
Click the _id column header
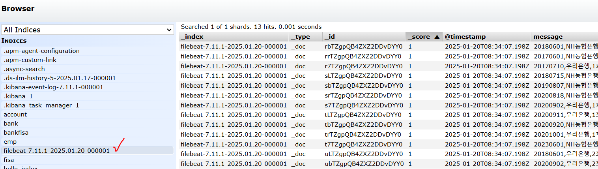(x=329, y=37)
